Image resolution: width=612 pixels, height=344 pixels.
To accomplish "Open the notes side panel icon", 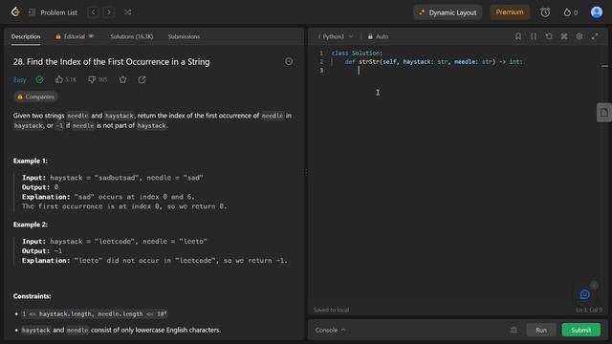I will pyautogui.click(x=603, y=113).
